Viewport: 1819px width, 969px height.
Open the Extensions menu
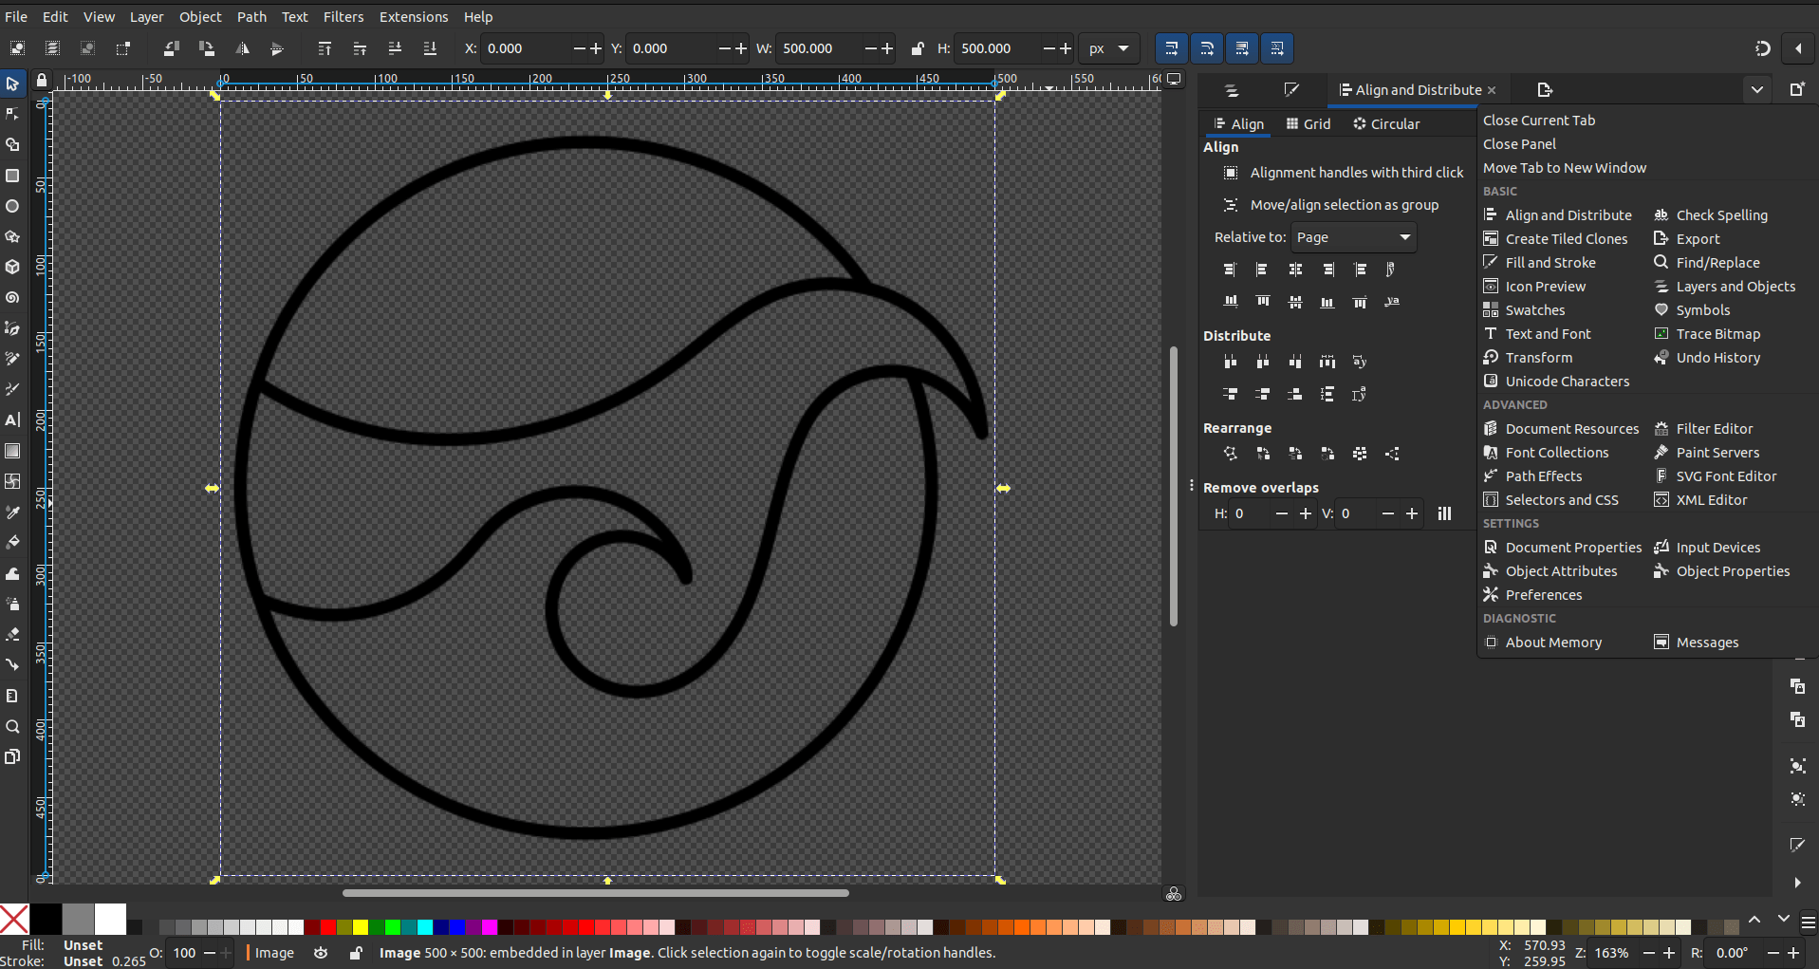click(413, 16)
